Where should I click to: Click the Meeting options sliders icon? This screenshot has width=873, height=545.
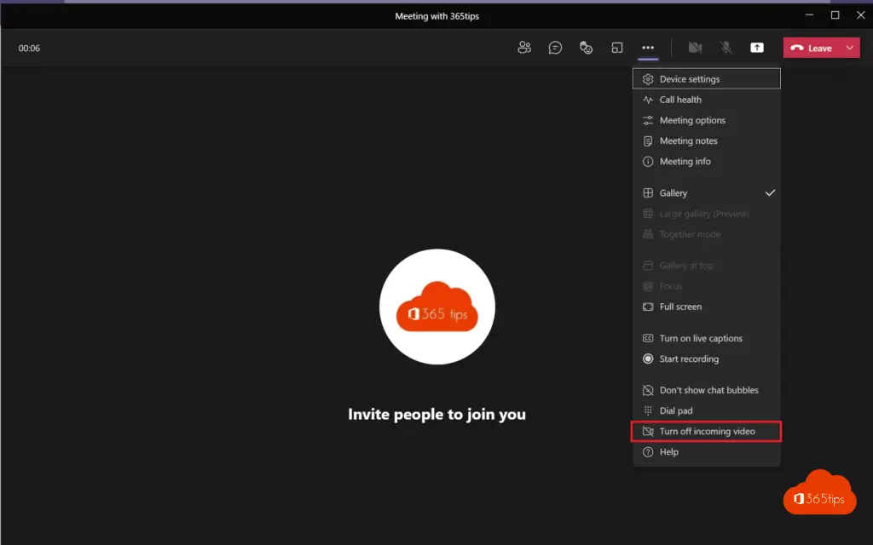(x=648, y=120)
